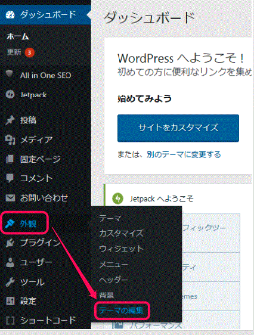Click the ユーザー person icon
The height and width of the screenshot is (335, 254).
(x=10, y=262)
